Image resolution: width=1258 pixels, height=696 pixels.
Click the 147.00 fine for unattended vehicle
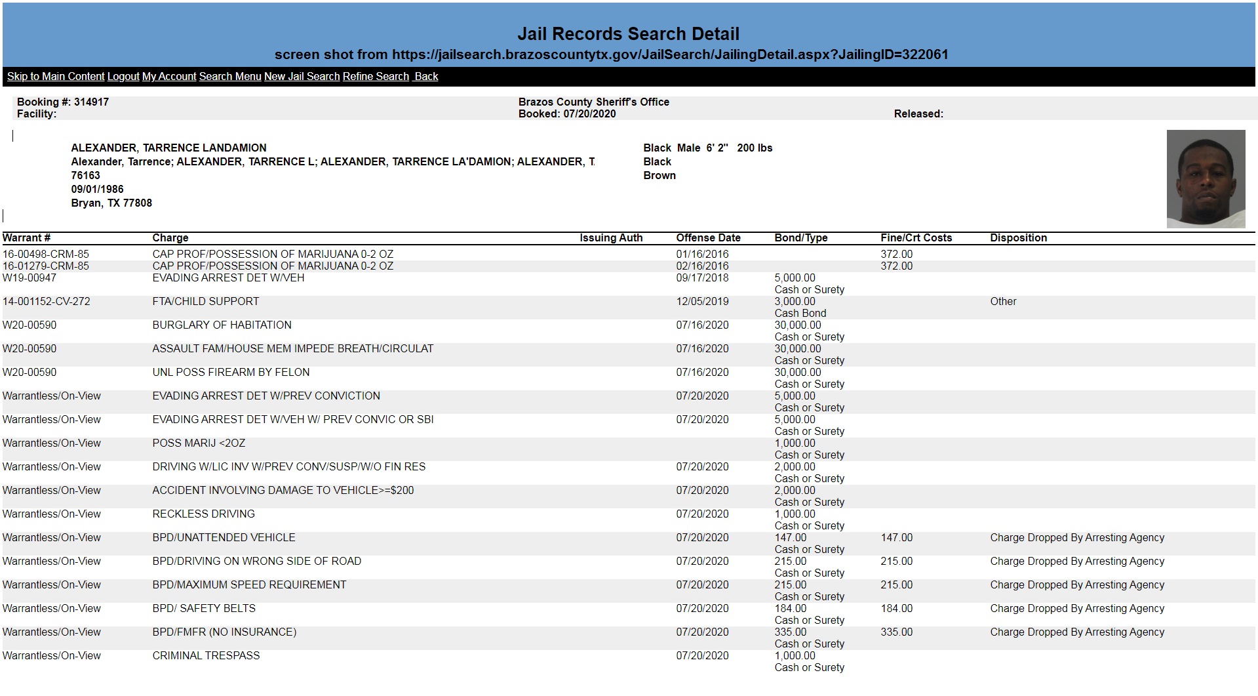tap(897, 537)
